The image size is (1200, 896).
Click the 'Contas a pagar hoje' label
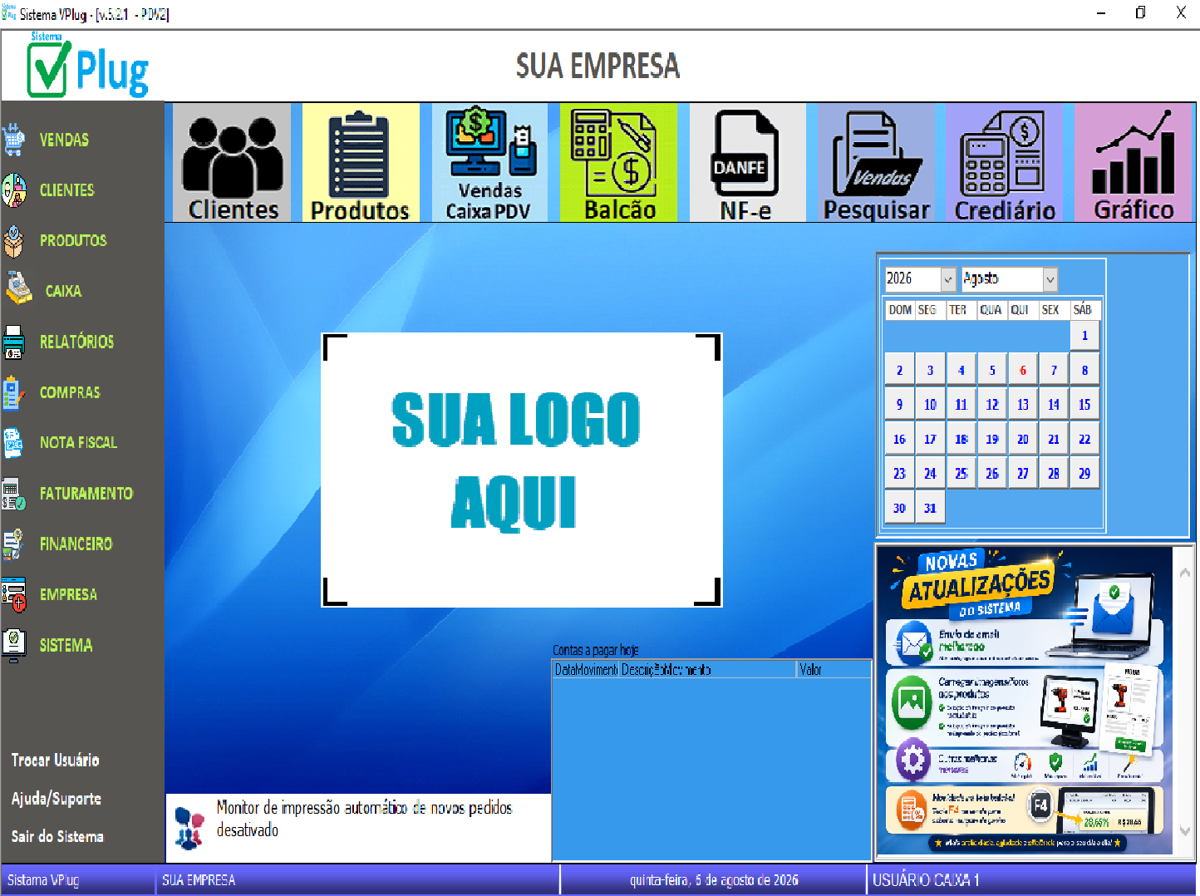click(x=596, y=650)
